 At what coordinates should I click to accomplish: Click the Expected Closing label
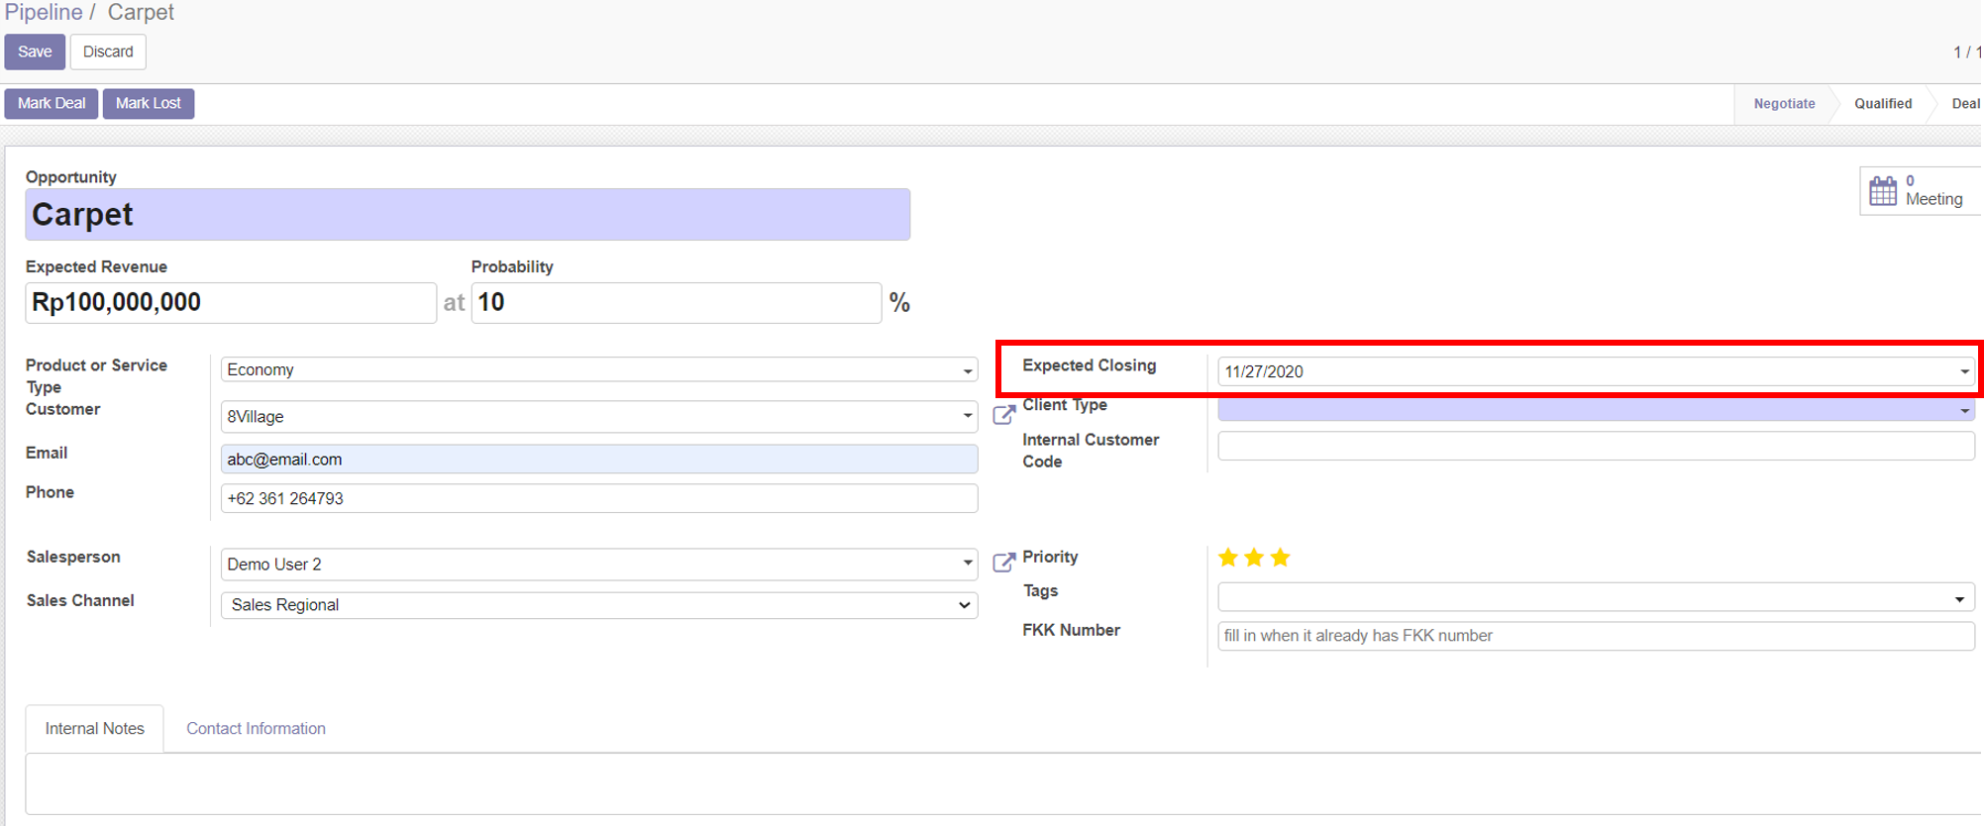(1090, 365)
